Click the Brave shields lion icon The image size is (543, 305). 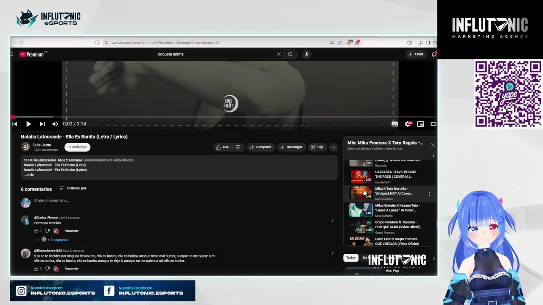pyautogui.click(x=349, y=42)
